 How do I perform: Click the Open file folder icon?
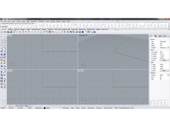(5, 32)
